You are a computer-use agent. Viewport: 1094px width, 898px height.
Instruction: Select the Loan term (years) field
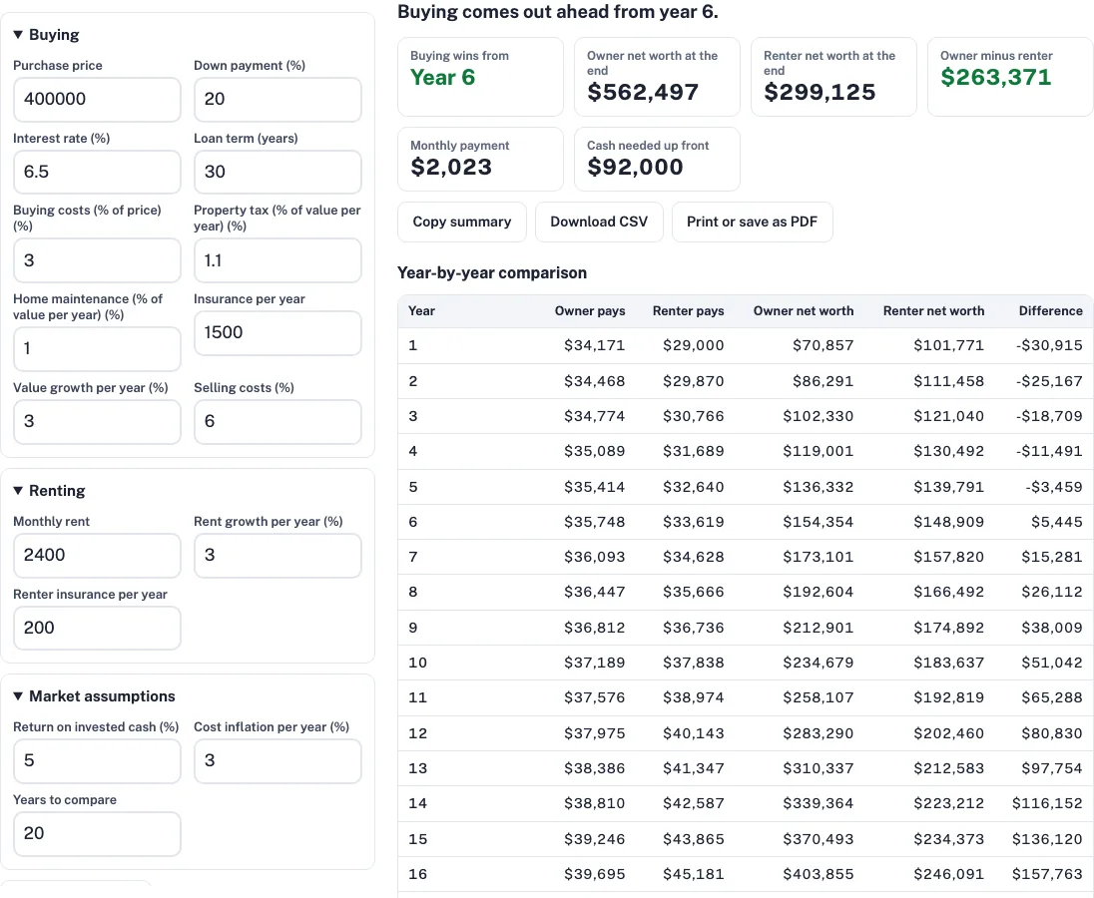[277, 172]
